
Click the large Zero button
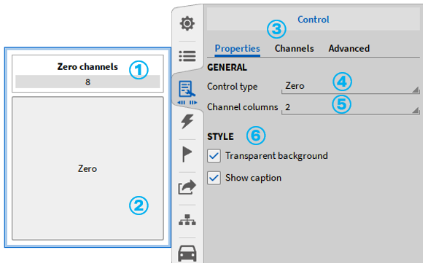click(x=87, y=168)
